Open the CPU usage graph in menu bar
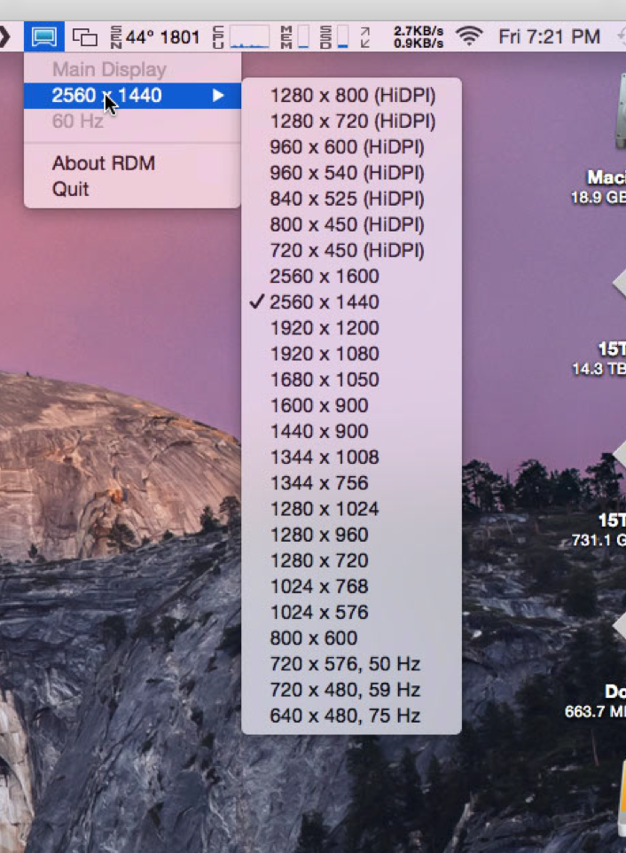626x853 pixels. coord(242,37)
